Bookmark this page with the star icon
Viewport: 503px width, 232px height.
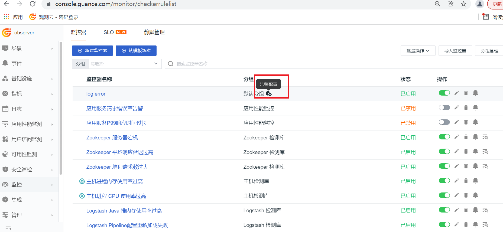(x=464, y=4)
